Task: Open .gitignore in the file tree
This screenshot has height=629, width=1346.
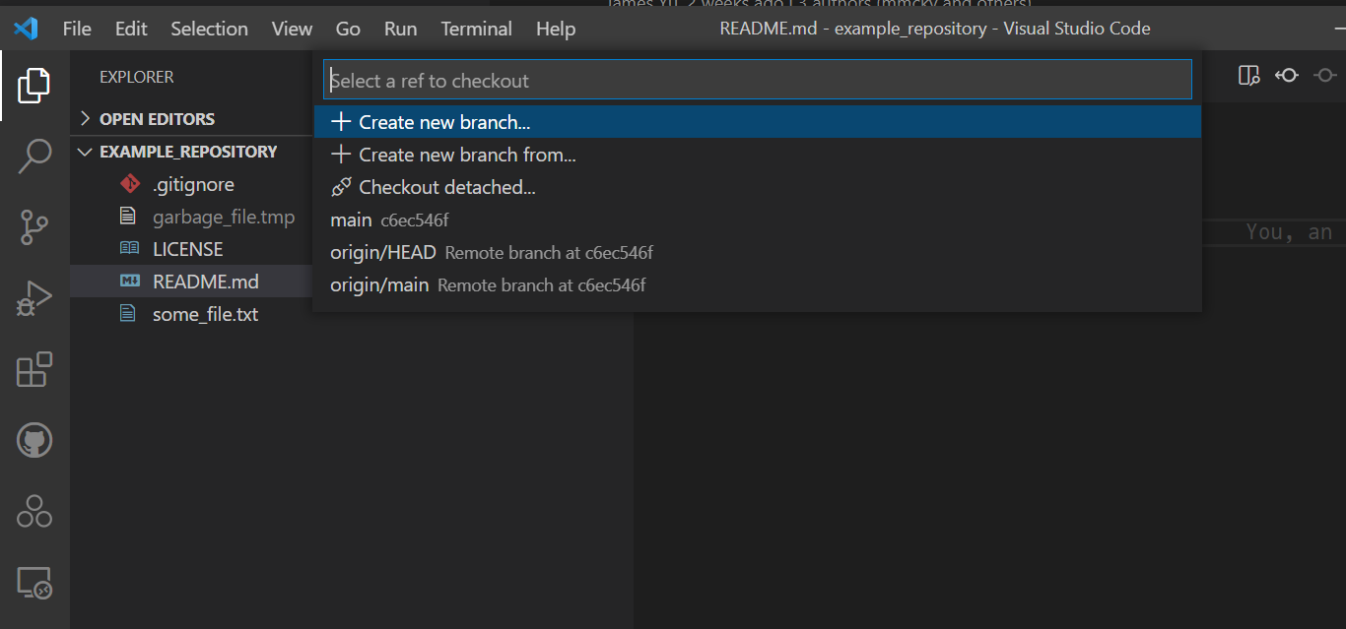Action: [193, 184]
